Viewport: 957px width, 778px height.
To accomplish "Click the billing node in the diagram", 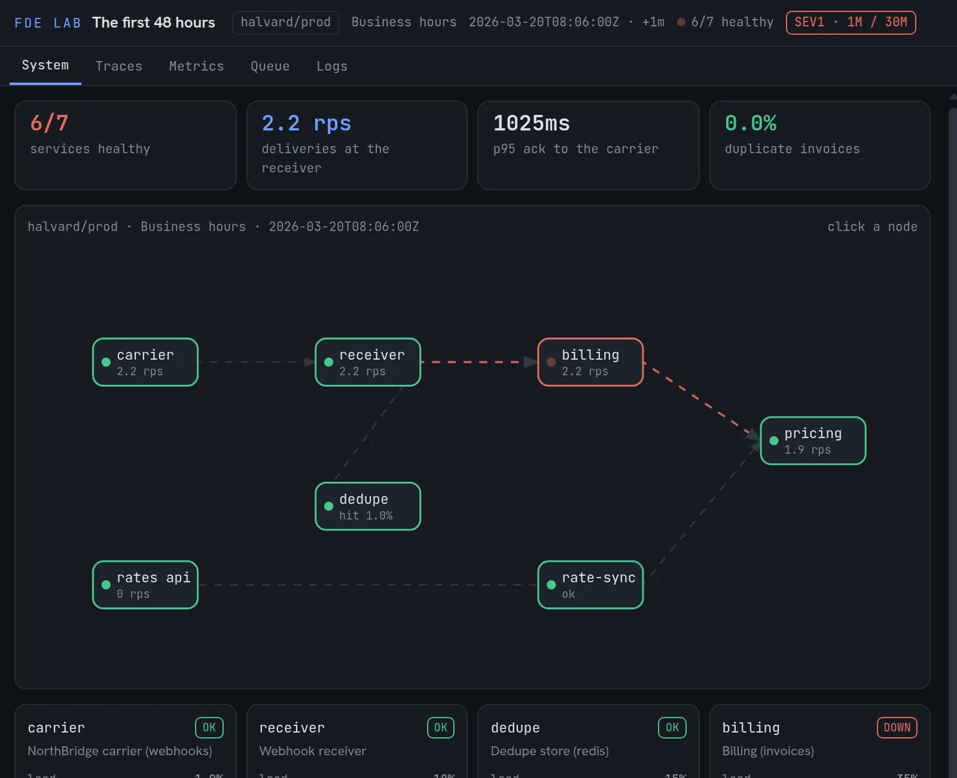I will [590, 362].
